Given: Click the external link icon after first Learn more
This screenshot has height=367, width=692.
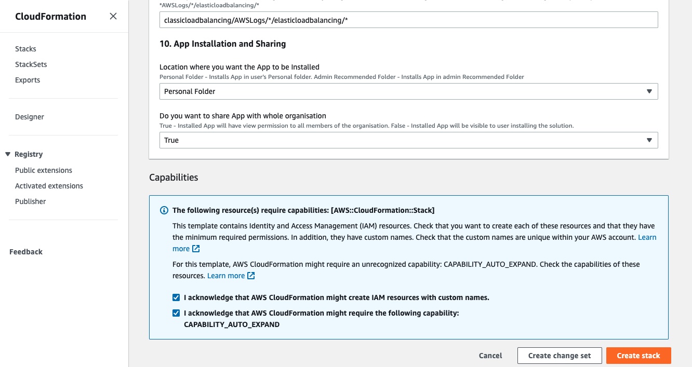Looking at the screenshot, I should 196,249.
